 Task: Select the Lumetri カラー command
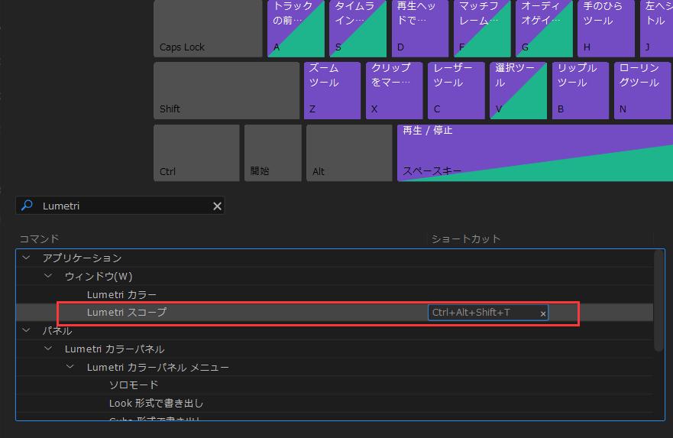point(121,294)
